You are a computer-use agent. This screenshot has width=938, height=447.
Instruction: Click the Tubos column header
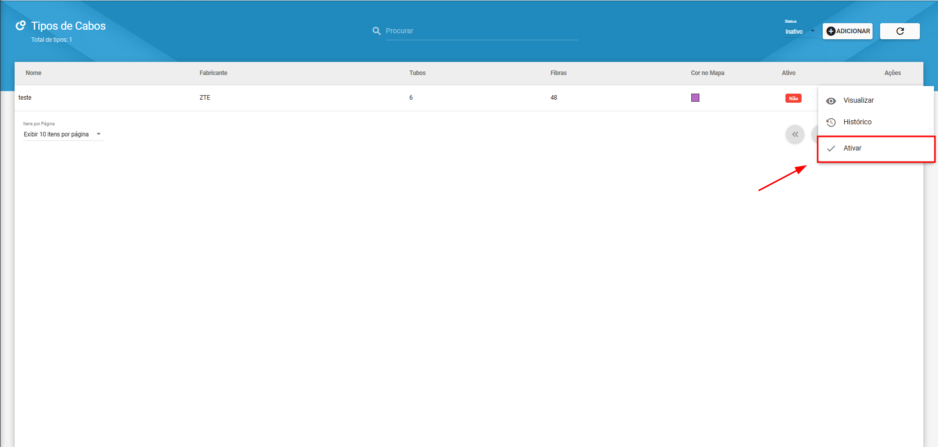tap(417, 73)
